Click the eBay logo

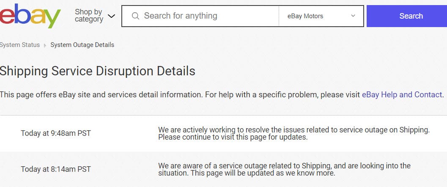coord(30,16)
